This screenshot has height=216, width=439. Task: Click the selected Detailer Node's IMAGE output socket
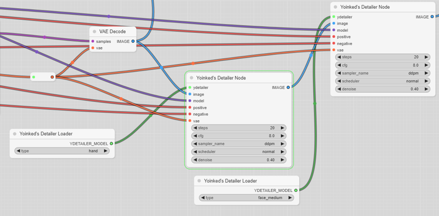point(288,88)
